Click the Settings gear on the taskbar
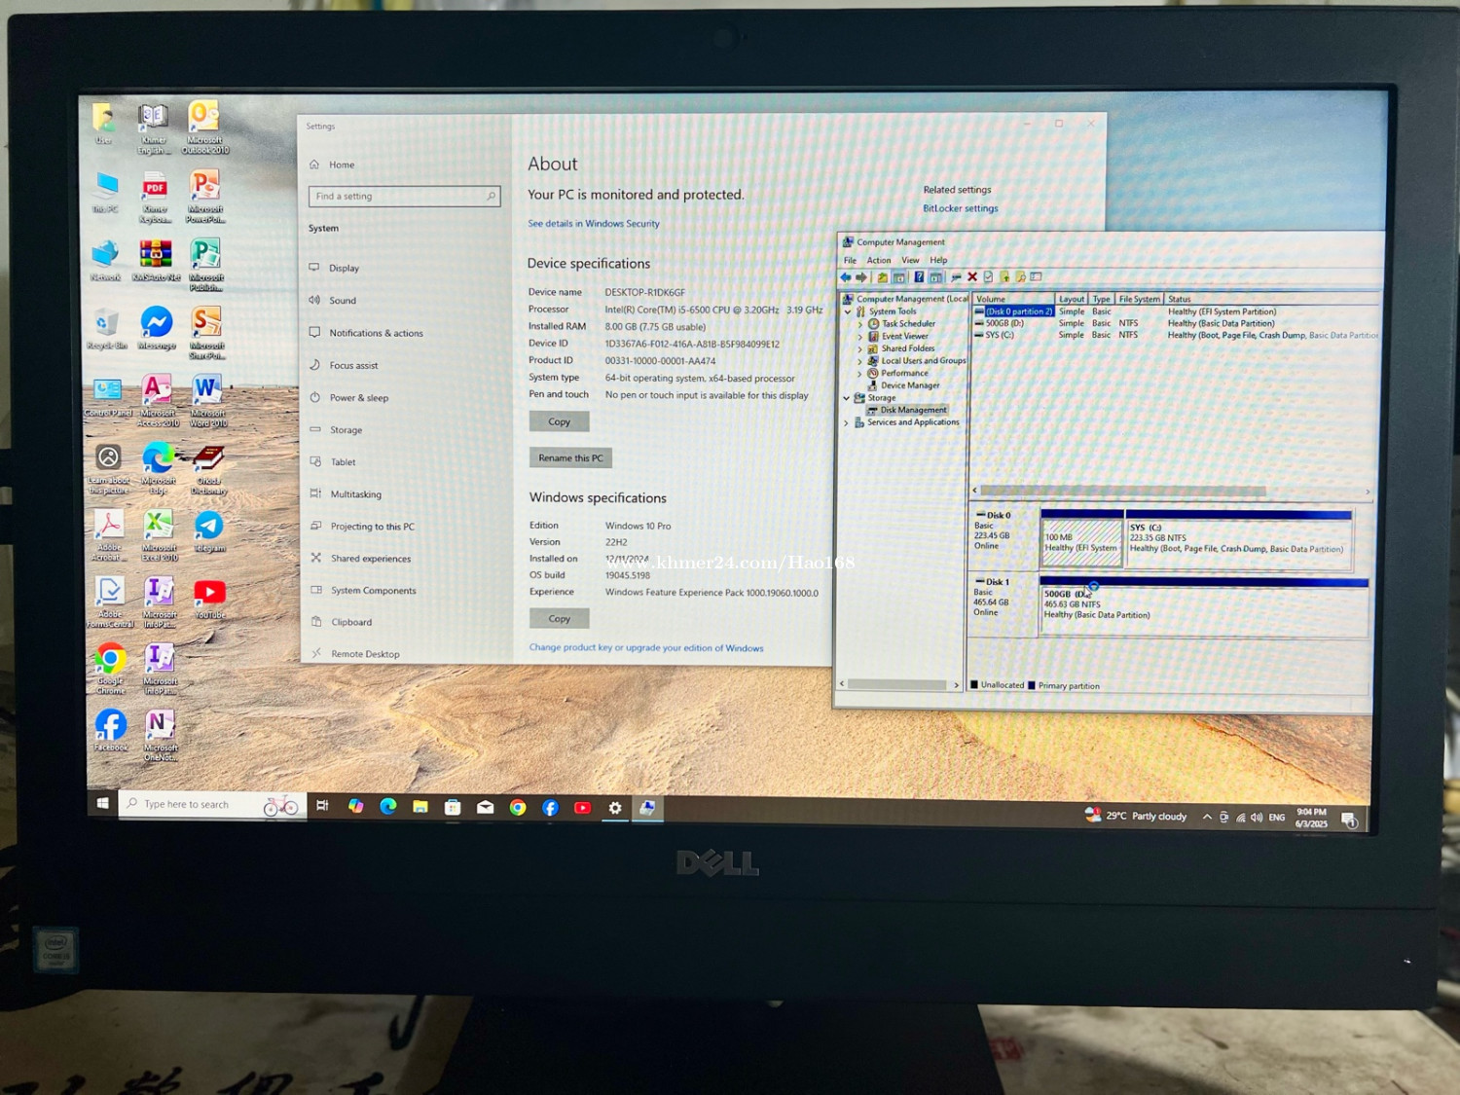The image size is (1460, 1095). [x=615, y=808]
